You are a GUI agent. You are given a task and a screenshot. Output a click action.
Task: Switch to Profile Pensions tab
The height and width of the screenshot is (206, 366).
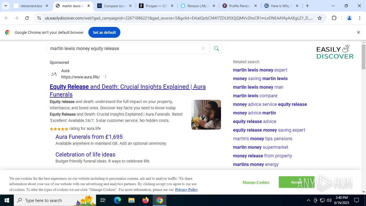coord(240,6)
